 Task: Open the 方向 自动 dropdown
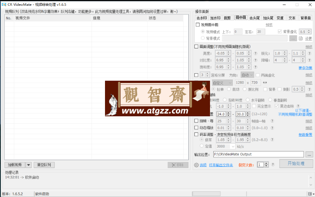tap(247, 75)
